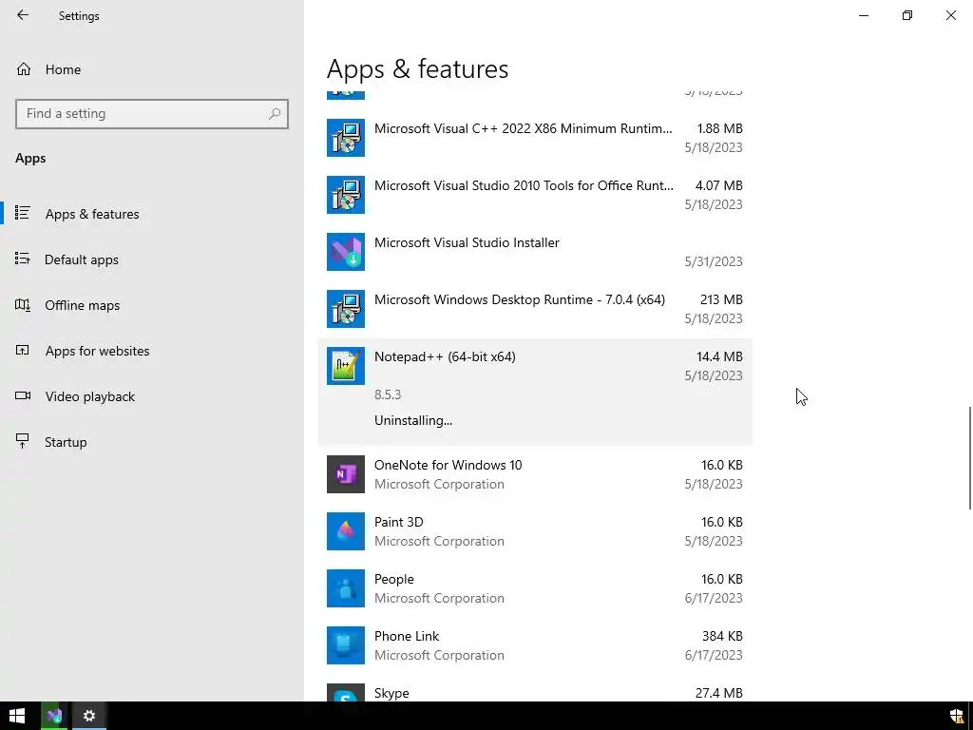This screenshot has width=973, height=730.
Task: Click the Apps & features page heading
Action: coord(418,68)
